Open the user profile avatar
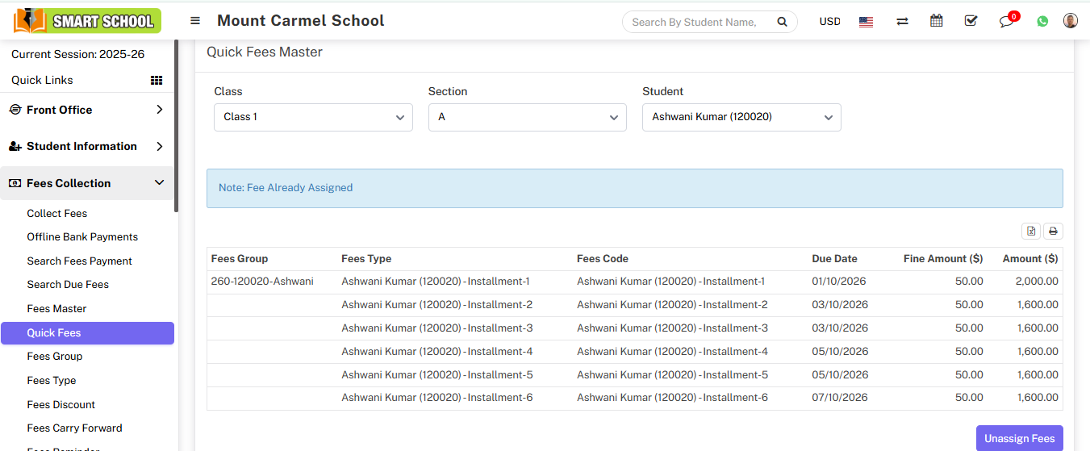The width and height of the screenshot is (1090, 451). click(x=1070, y=21)
